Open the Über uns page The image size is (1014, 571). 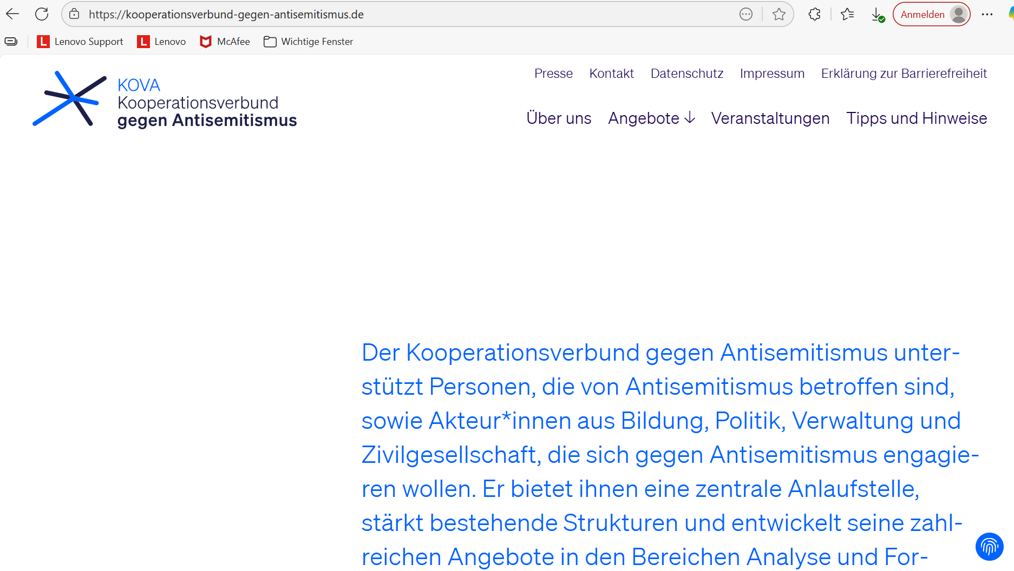click(559, 118)
